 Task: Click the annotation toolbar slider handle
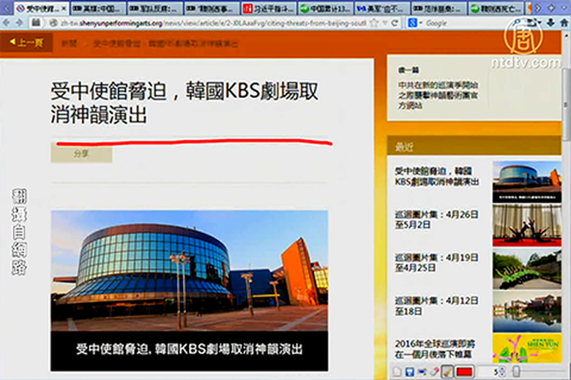[516, 372]
